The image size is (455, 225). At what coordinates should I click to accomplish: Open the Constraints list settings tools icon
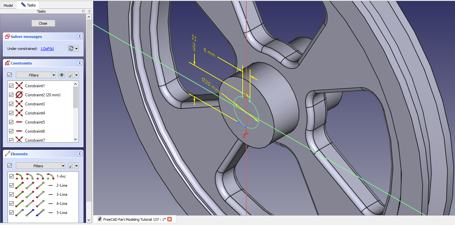tap(71, 75)
